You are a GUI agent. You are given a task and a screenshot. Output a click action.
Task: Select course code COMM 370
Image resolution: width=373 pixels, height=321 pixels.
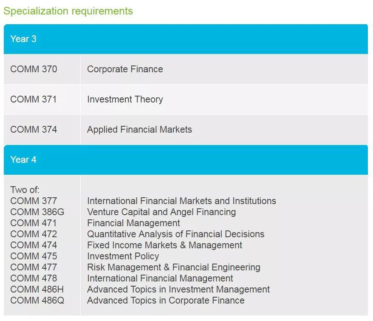tap(34, 69)
